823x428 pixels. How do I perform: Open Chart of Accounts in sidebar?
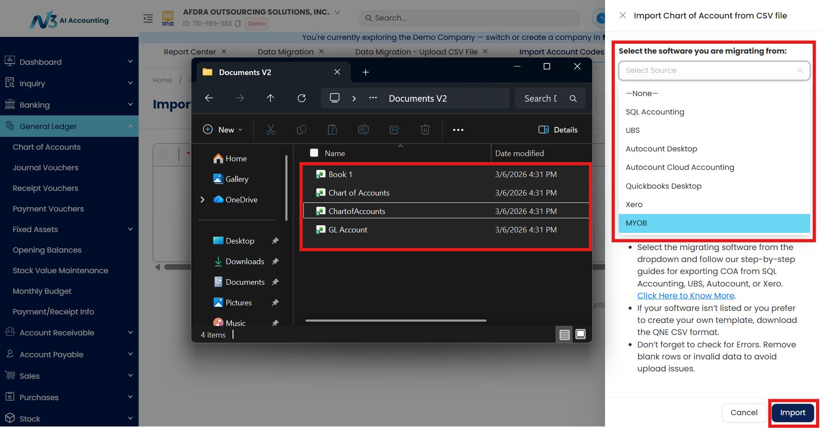[x=46, y=147]
